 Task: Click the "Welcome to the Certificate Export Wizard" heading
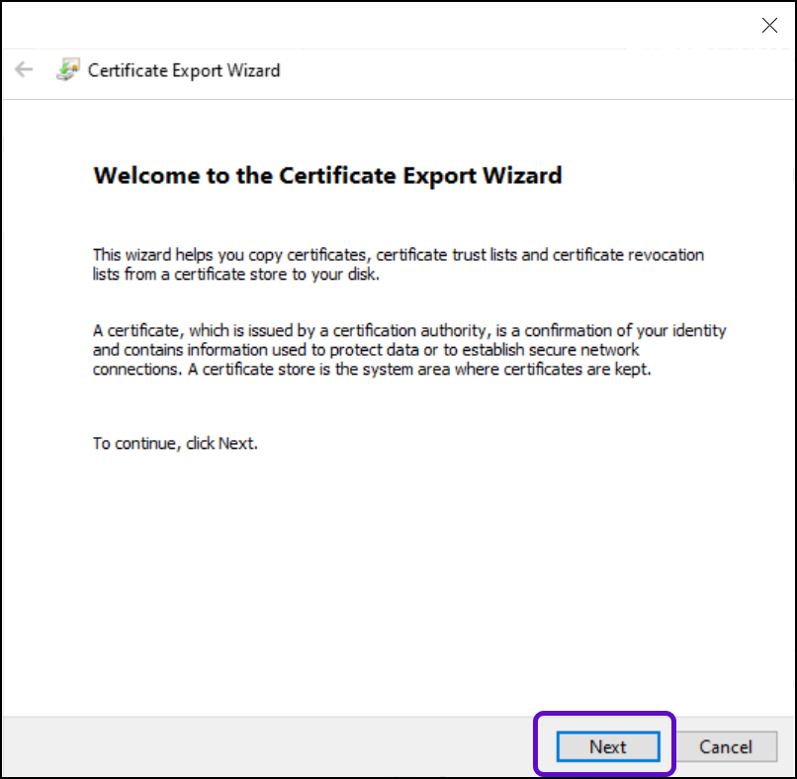pos(327,176)
